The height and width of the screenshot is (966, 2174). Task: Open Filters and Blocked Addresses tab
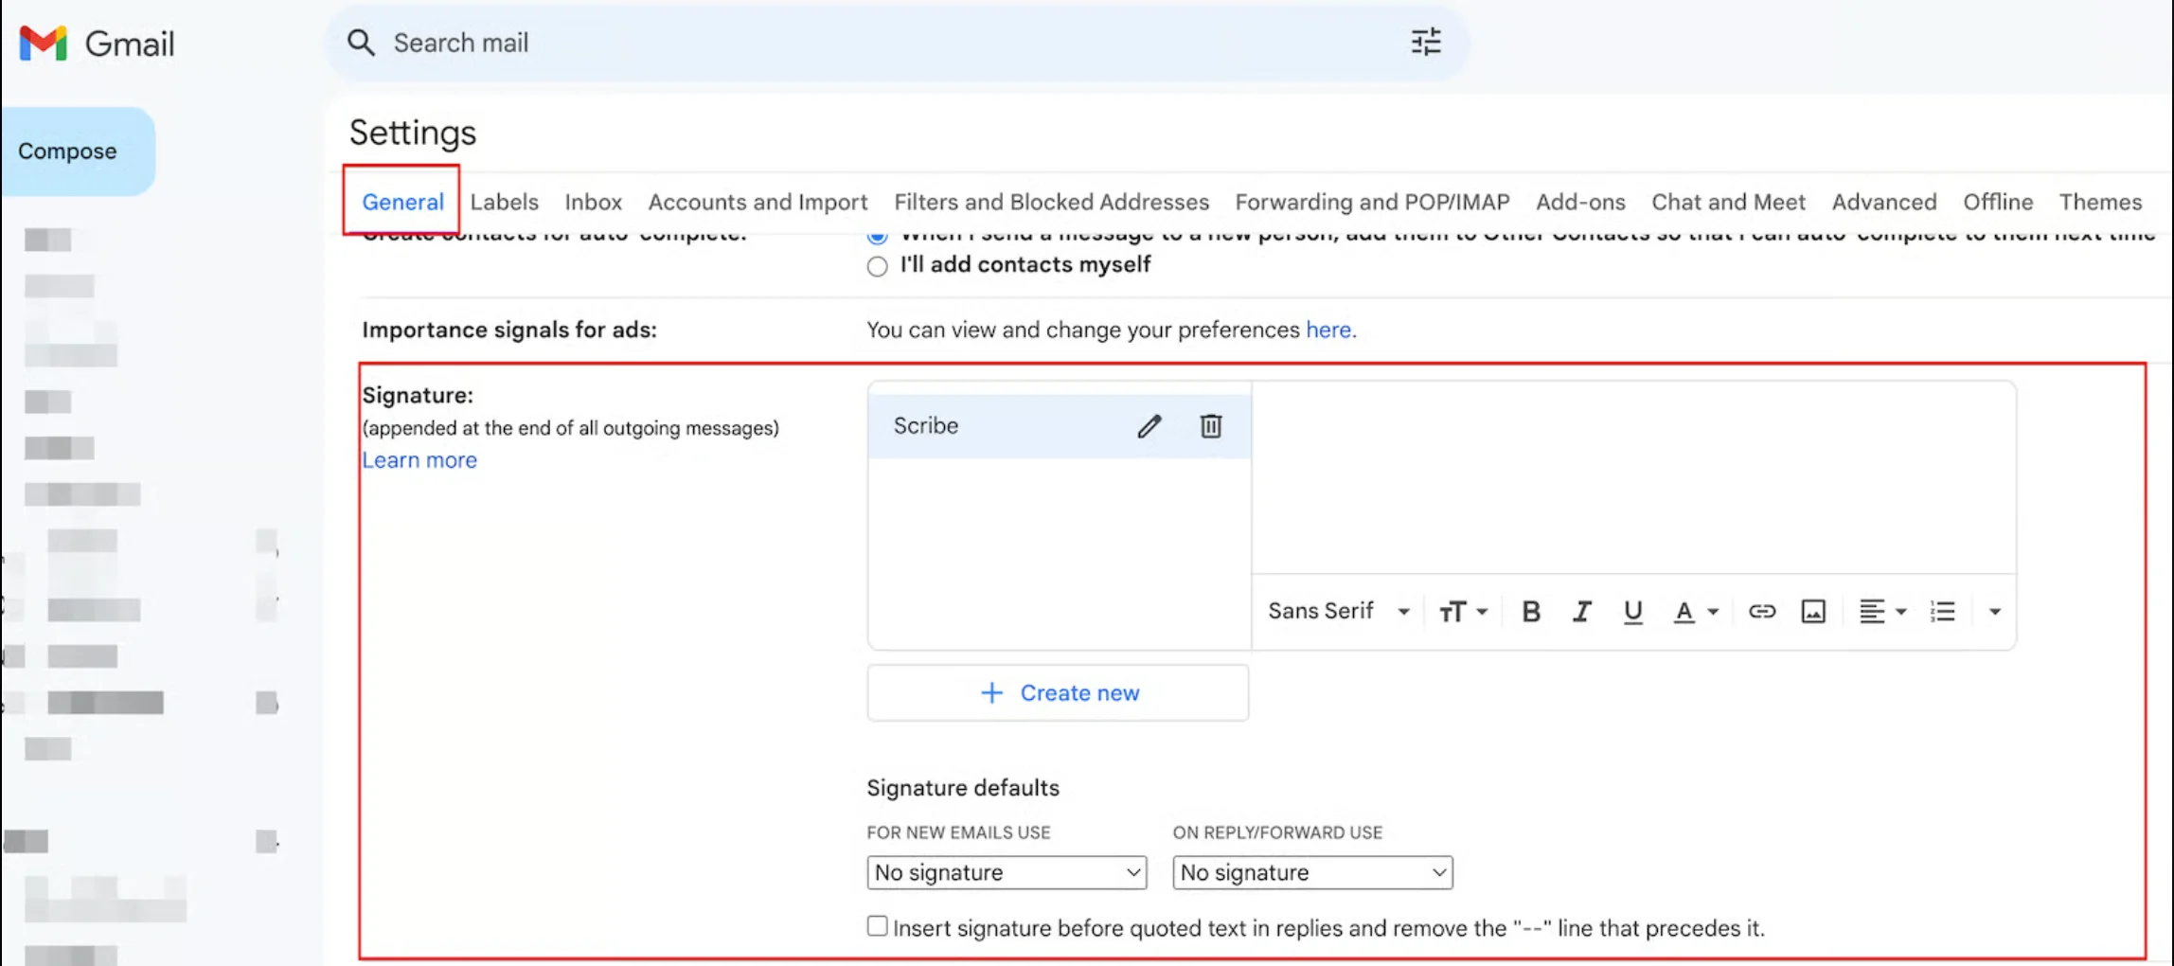1052,202
